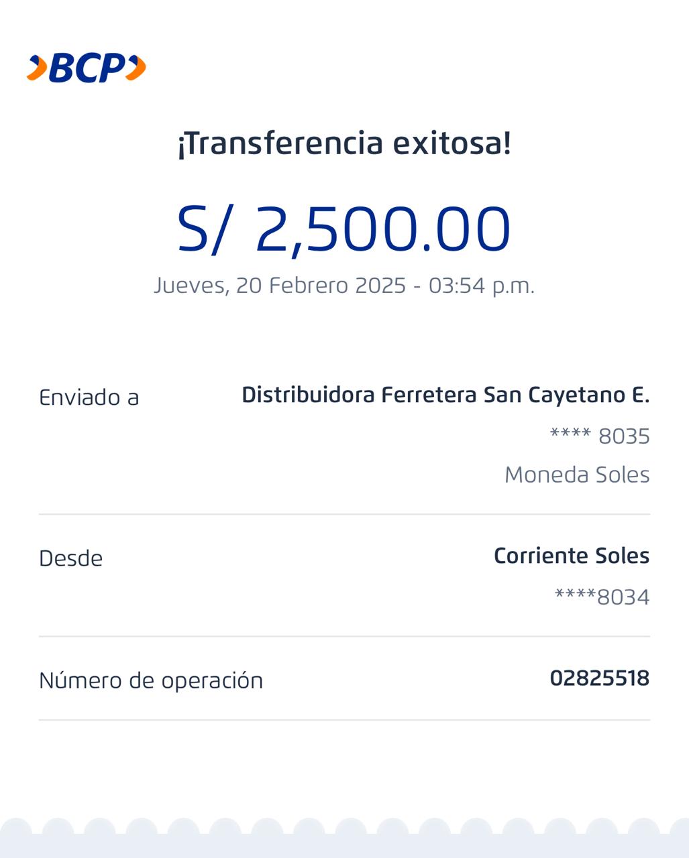Click source account number ending in 8034
Screen dimensions: 689x858
click(x=602, y=597)
